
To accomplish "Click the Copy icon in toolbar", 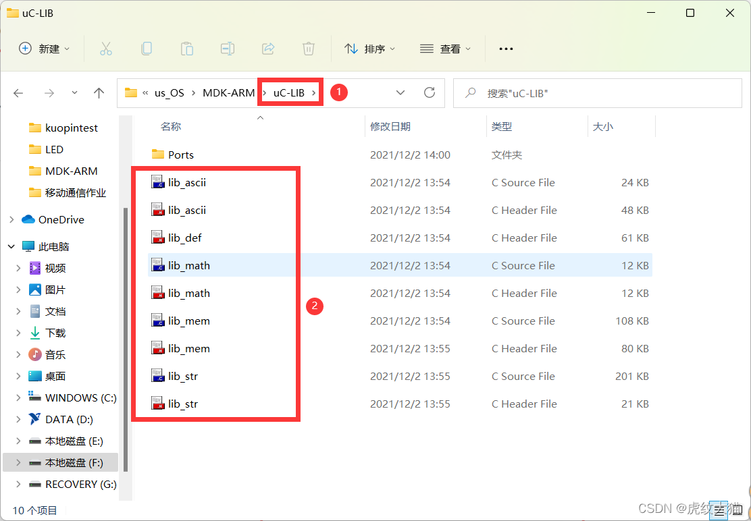I will coord(147,49).
